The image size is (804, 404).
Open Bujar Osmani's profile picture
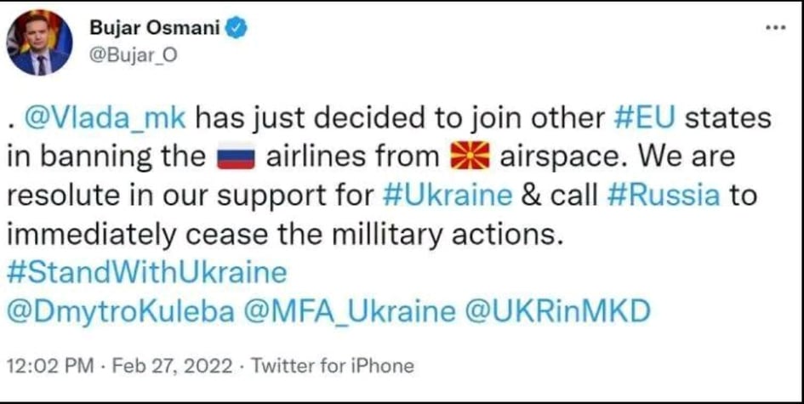[x=37, y=43]
